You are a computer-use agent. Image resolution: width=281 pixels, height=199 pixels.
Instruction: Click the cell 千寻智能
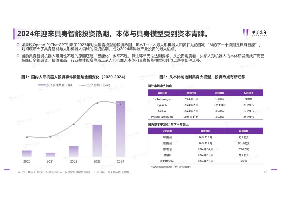(167, 138)
